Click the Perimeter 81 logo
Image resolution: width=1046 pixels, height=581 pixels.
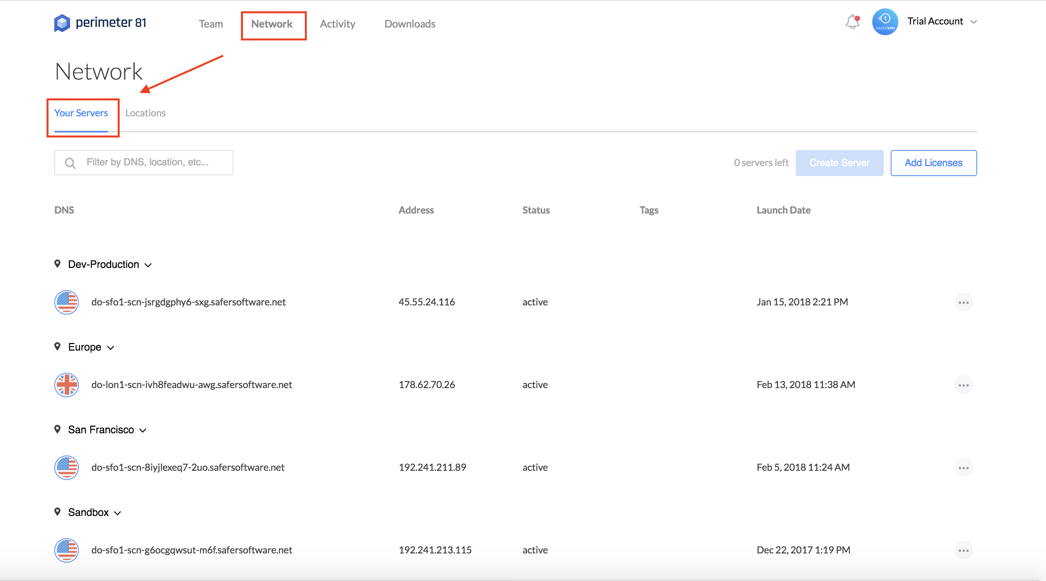pyautogui.click(x=100, y=23)
